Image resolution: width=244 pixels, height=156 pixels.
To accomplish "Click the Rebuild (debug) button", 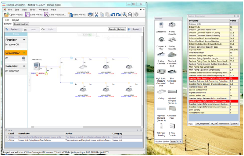I will tap(117, 29).
